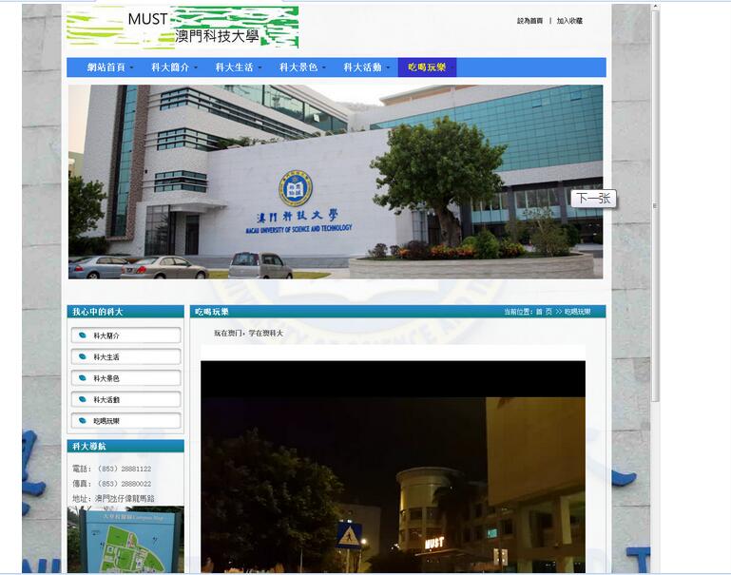The width and height of the screenshot is (731, 575).
Task: Click the 加入收藏 link
Action: (x=569, y=20)
